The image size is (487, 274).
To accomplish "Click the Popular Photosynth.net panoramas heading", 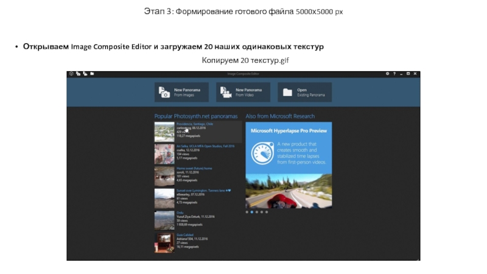I will coord(196,116).
